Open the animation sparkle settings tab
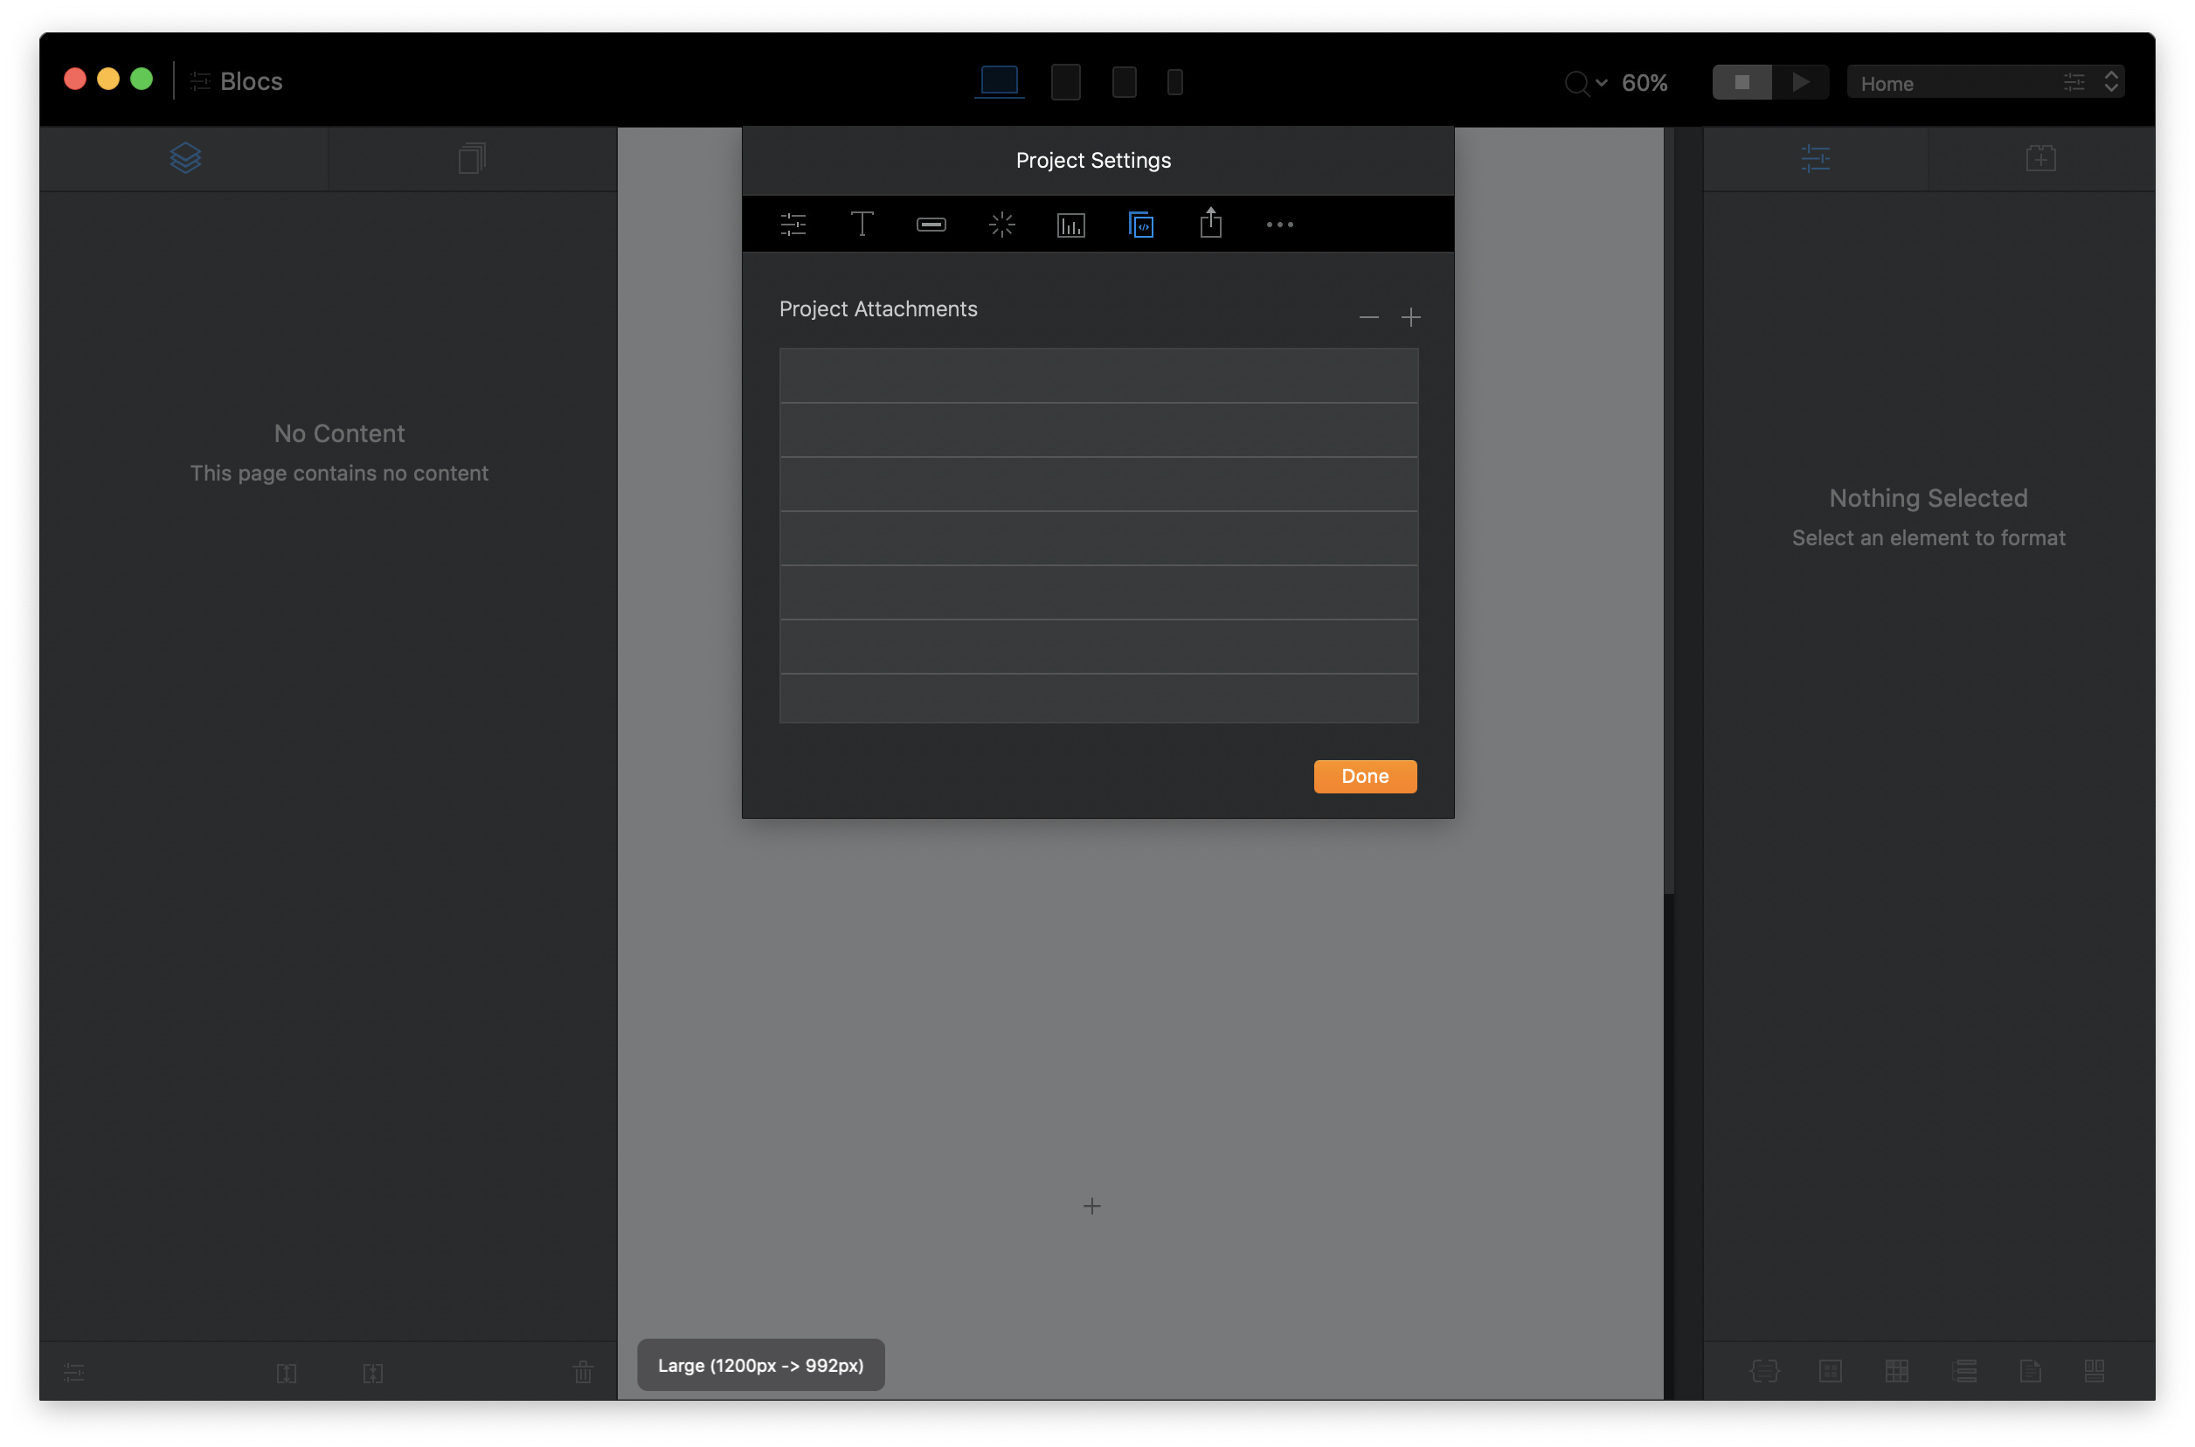 [1001, 225]
